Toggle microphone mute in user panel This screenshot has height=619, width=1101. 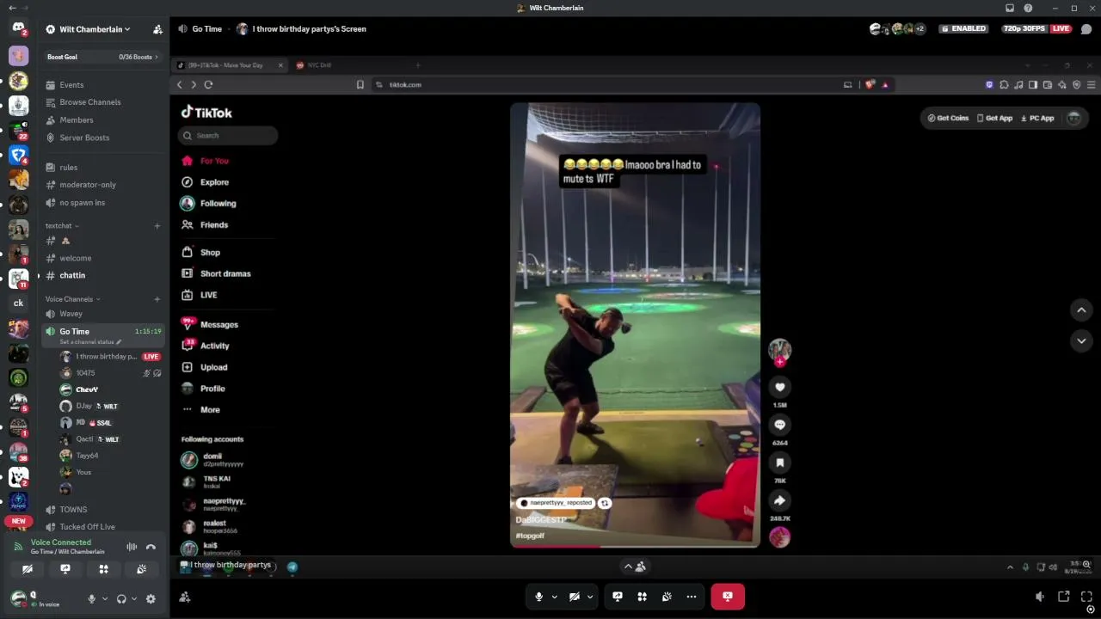coord(92,599)
